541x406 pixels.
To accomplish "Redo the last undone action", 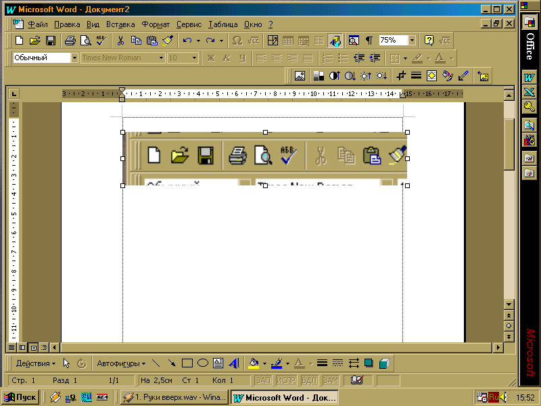I will pos(210,41).
